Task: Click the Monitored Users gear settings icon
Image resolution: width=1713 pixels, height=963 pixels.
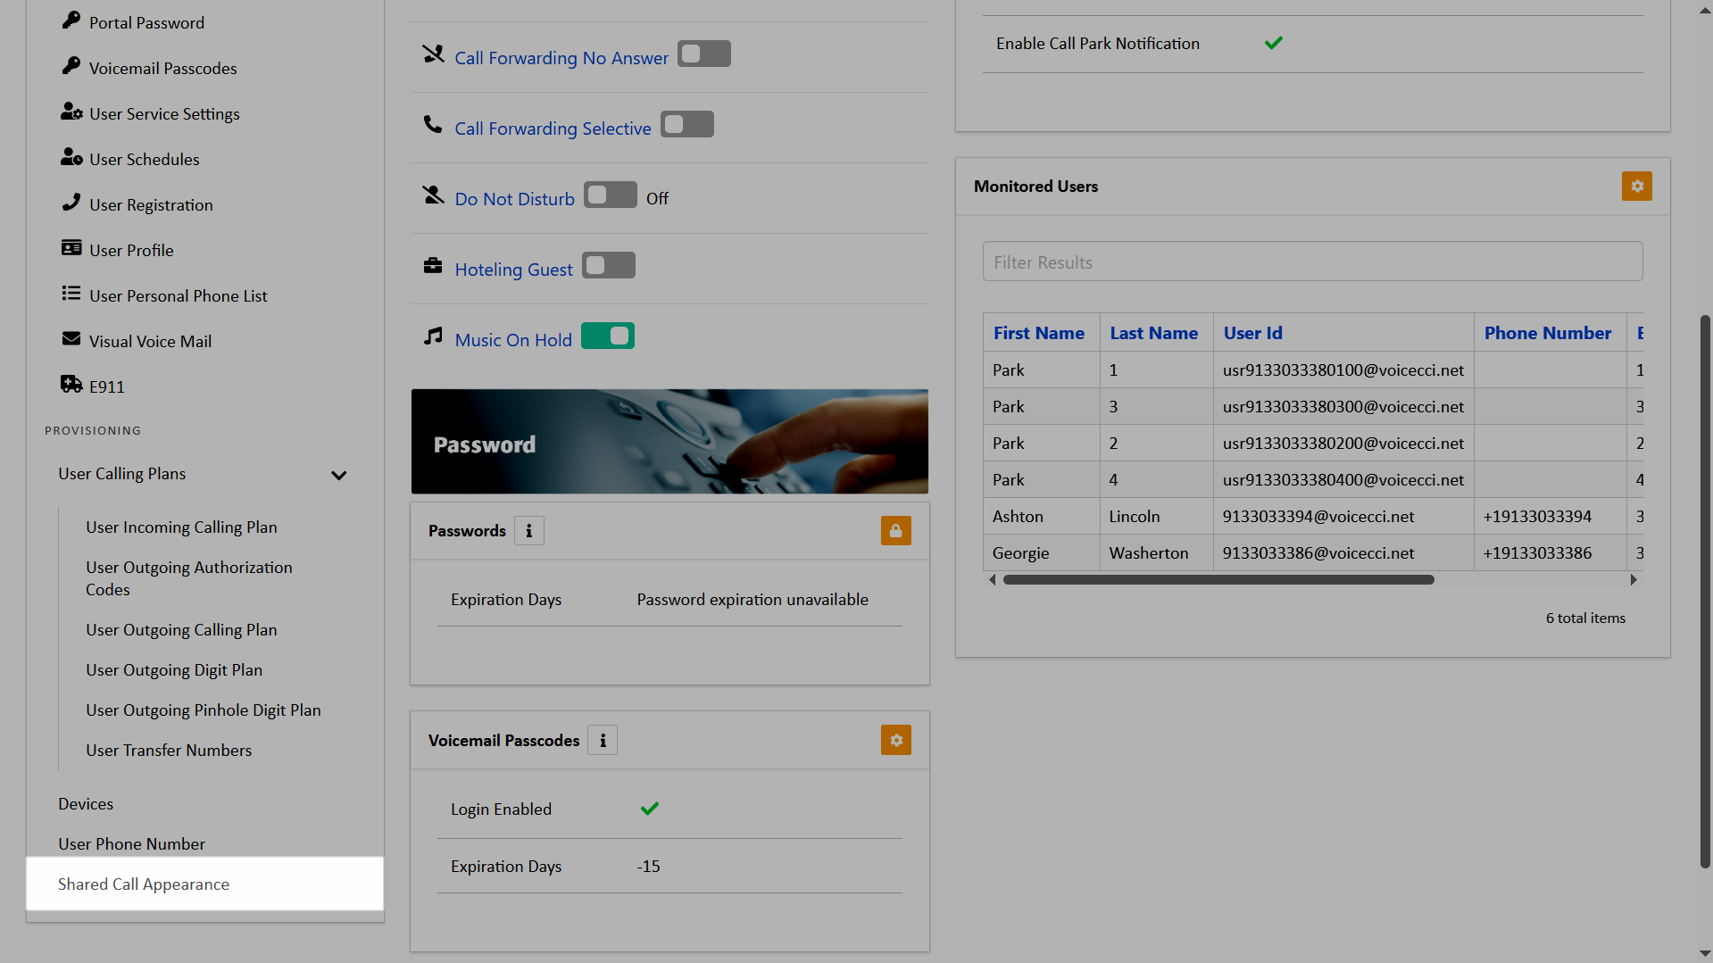Action: tap(1636, 187)
